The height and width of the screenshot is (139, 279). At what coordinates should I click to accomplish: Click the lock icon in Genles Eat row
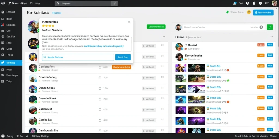(x=100, y=120)
